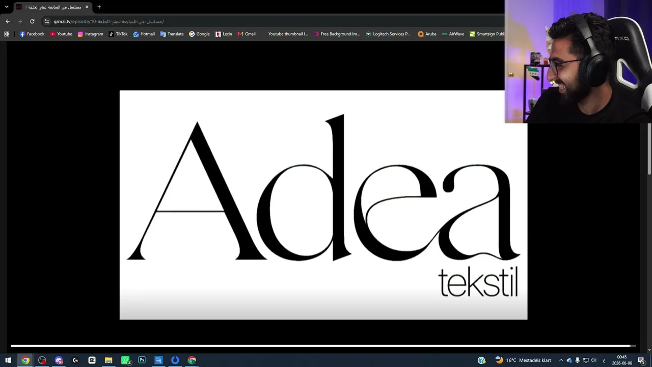
Task: Open Photoshop from the taskbar
Action: click(142, 360)
